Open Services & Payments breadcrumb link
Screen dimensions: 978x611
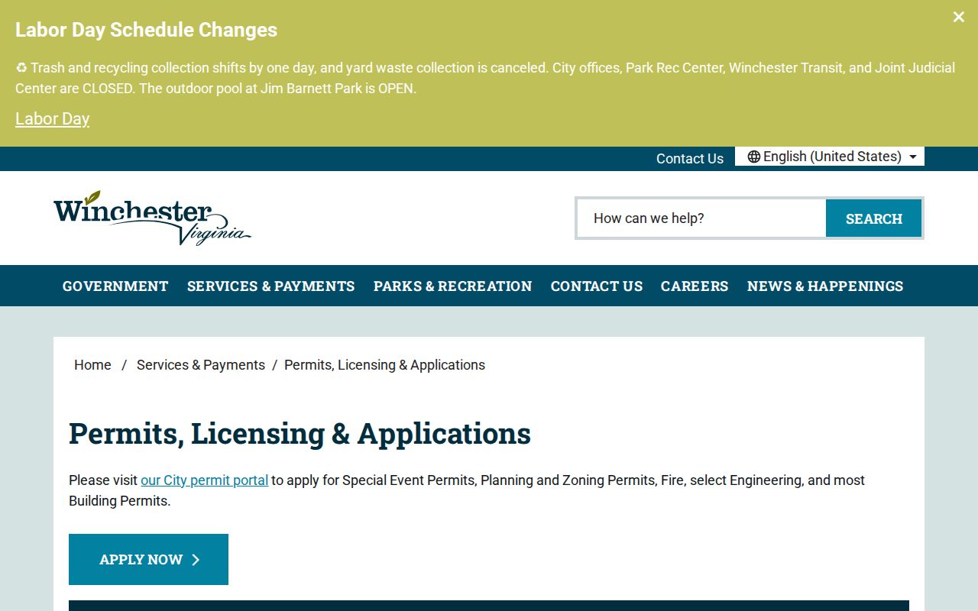click(x=201, y=365)
